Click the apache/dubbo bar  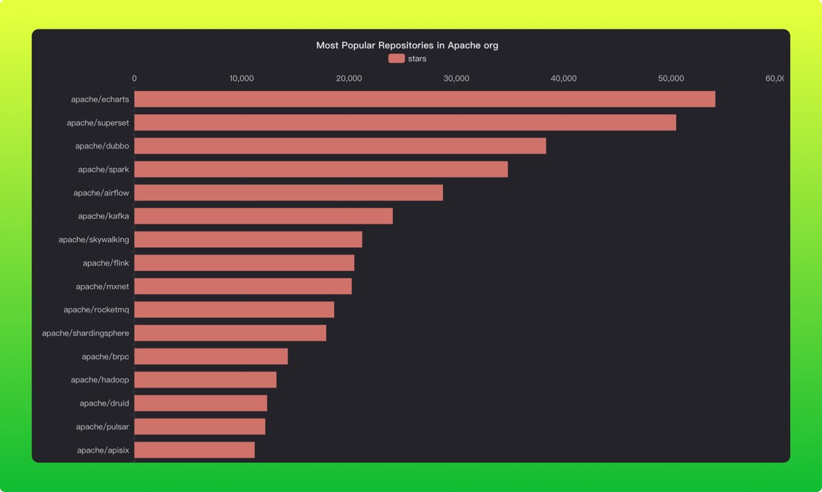[340, 146]
